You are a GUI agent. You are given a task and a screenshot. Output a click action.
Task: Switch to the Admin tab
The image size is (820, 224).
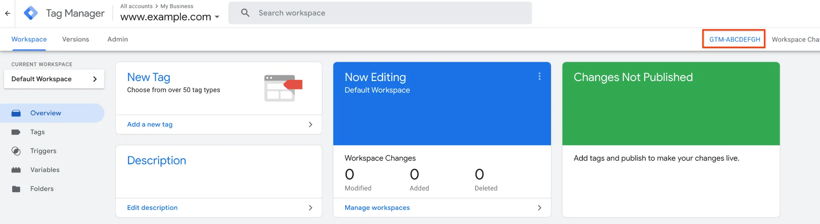[x=118, y=39]
